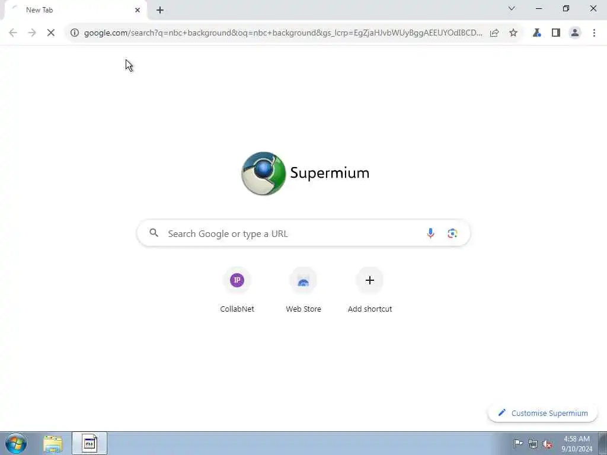View site information icon

[x=75, y=33]
